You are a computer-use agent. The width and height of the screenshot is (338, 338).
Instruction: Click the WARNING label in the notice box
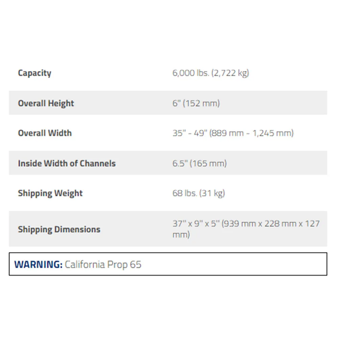[39, 265]
